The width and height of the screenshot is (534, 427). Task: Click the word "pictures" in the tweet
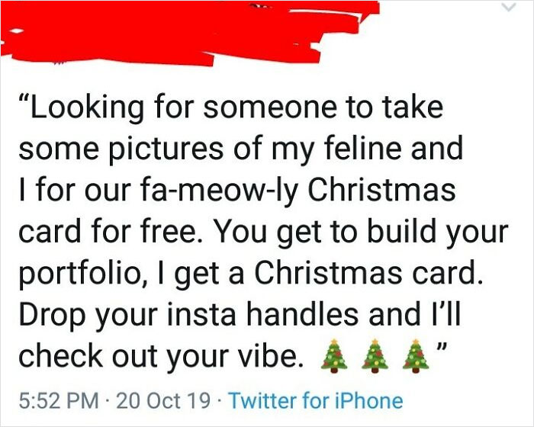click(159, 148)
